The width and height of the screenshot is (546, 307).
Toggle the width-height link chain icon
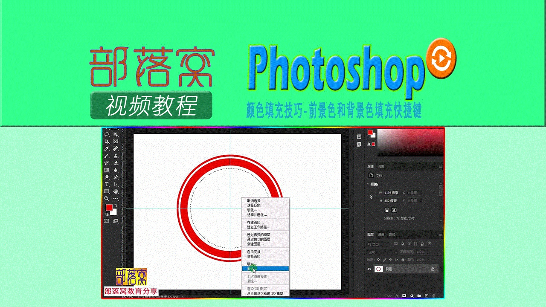[372, 197]
